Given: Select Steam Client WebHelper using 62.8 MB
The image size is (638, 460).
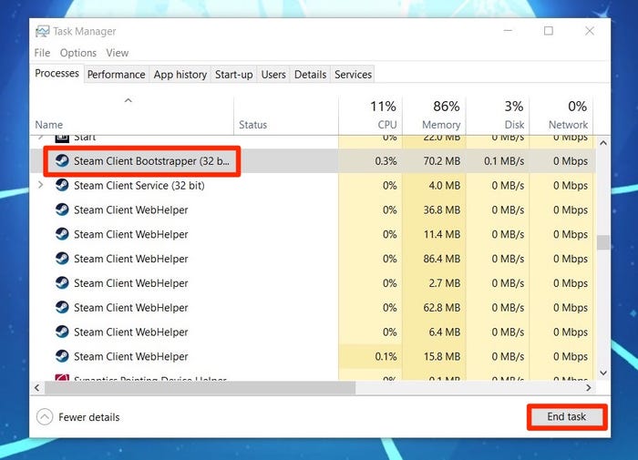Looking at the screenshot, I should pyautogui.click(x=314, y=307).
